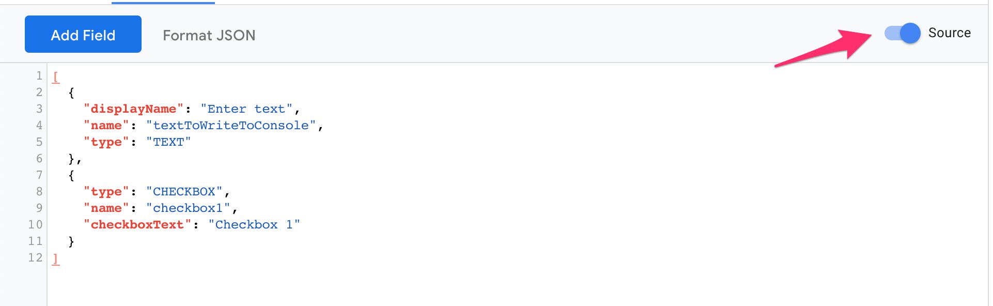Screen dimensions: 993x306
Task: Click line number 1 in the gutter
Action: pos(39,75)
